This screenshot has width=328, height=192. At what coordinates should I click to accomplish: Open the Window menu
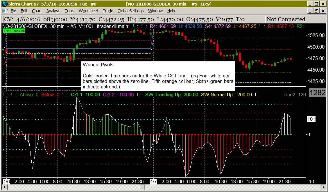[155, 11]
